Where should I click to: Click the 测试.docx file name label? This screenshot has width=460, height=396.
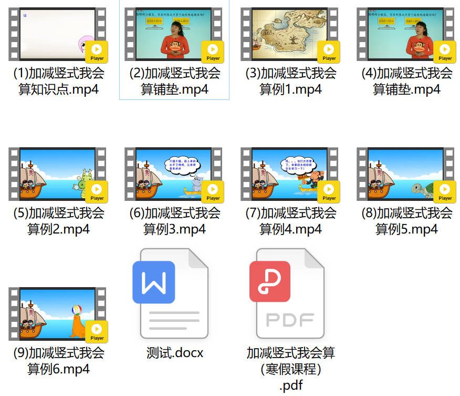[x=174, y=352]
